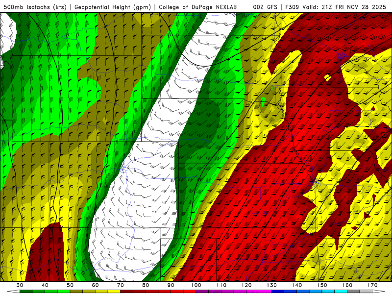The height and width of the screenshot is (294, 392).
Task: Click the '30' value on the color scale
Action: coord(20,285)
